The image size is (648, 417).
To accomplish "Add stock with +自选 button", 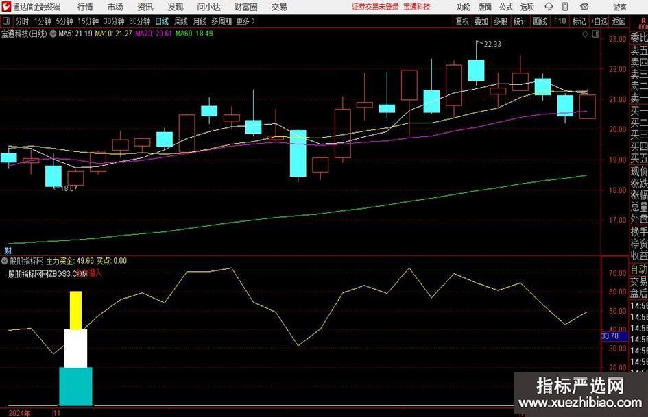I will coord(599,21).
